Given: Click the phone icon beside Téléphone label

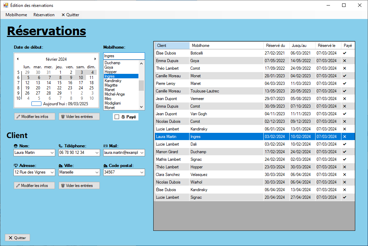Looking at the screenshot, I should click(61, 146).
